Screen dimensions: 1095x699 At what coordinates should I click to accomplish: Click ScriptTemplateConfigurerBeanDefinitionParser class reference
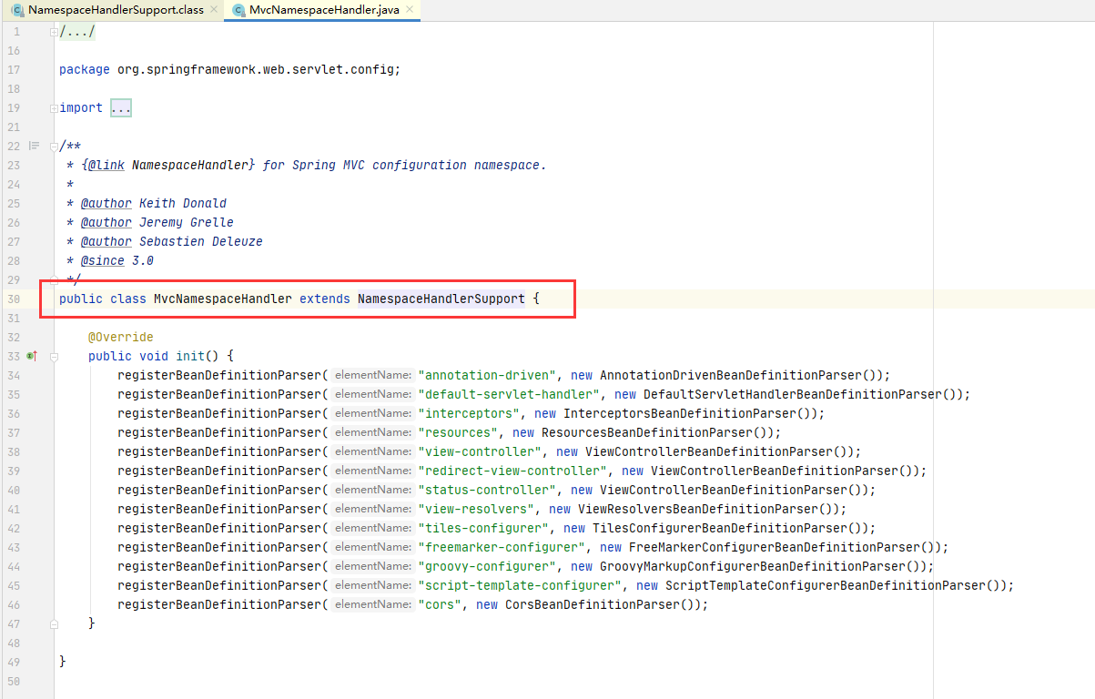coord(826,585)
